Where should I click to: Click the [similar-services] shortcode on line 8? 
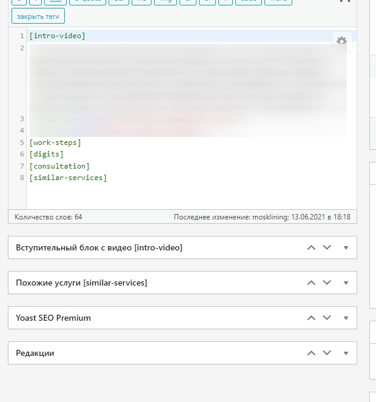click(68, 178)
